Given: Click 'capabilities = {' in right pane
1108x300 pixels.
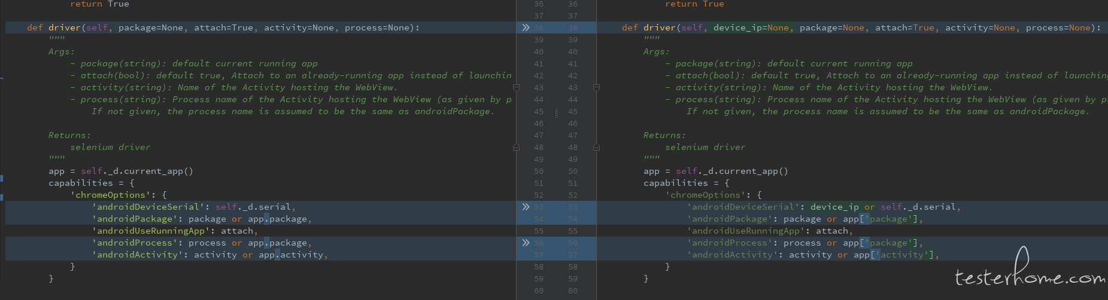Looking at the screenshot, I should coord(687,183).
